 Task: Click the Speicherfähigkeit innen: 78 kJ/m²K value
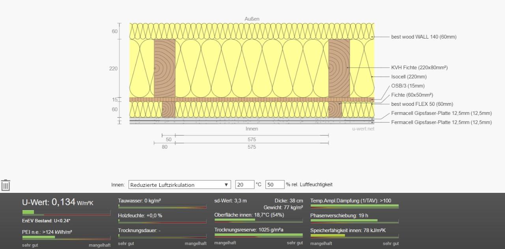pyautogui.click(x=348, y=231)
